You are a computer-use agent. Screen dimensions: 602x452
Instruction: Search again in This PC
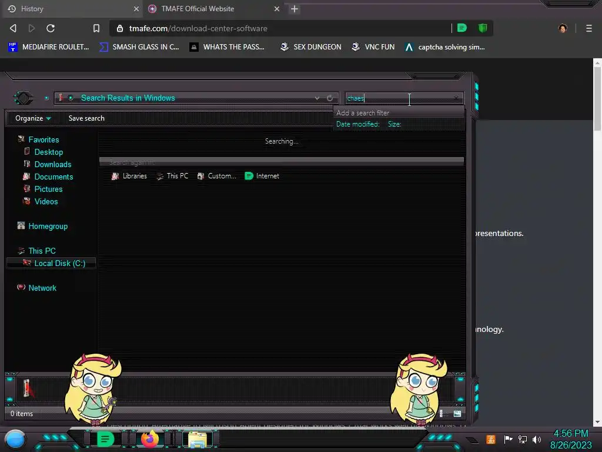(172, 175)
